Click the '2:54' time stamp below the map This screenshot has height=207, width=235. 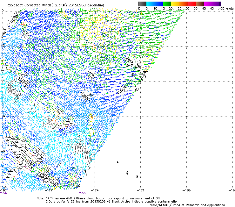pos(3,193)
